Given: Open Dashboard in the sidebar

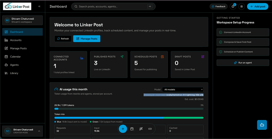Looking at the screenshot, I should pyautogui.click(x=23, y=32).
